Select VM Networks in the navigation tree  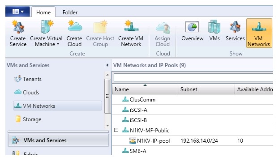[x=57, y=106]
